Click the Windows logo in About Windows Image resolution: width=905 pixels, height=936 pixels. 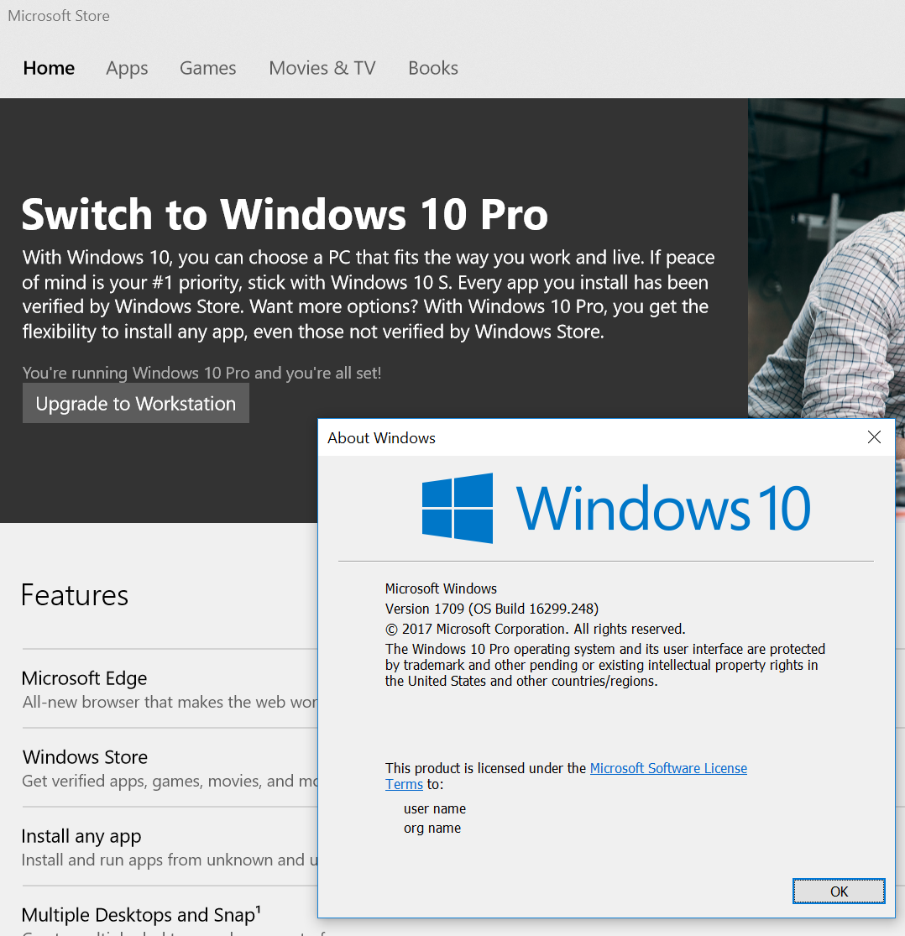(x=458, y=508)
